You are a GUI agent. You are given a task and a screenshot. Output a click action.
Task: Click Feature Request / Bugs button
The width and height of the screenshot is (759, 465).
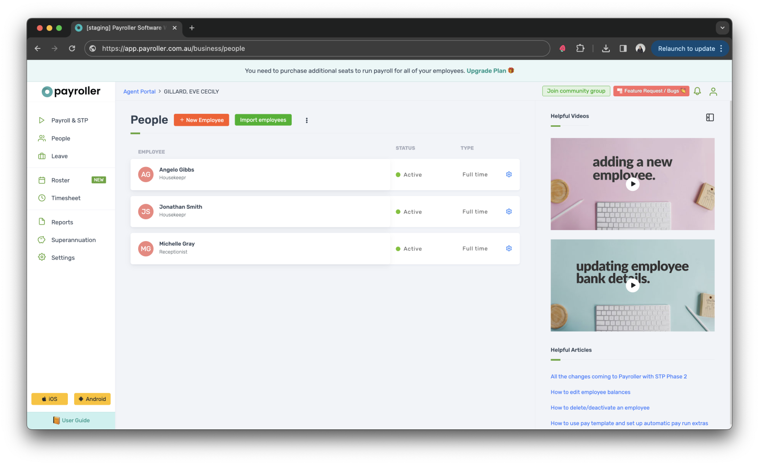tap(651, 91)
